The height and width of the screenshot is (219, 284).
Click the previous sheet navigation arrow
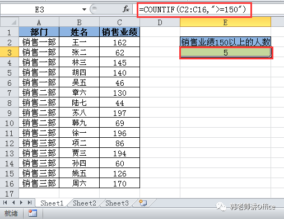pyautogui.click(x=13, y=203)
